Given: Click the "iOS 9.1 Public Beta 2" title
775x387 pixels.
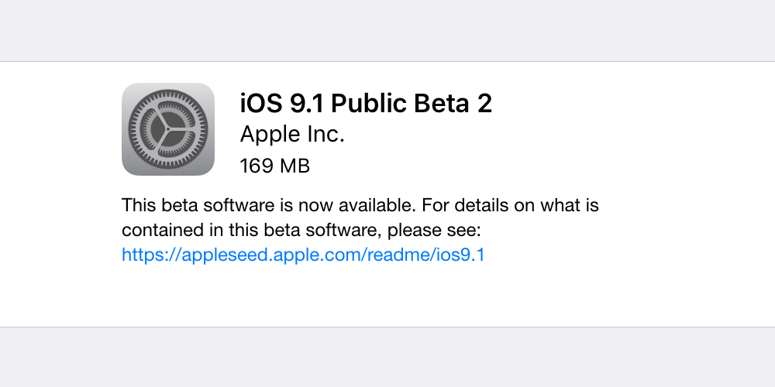Looking at the screenshot, I should (x=366, y=104).
